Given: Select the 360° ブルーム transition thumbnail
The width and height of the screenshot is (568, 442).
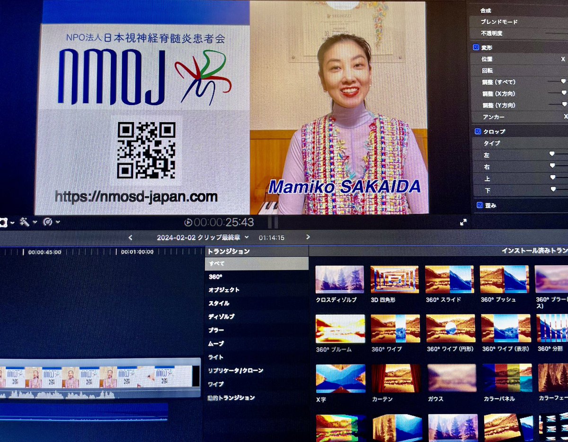Looking at the screenshot, I should [x=341, y=329].
